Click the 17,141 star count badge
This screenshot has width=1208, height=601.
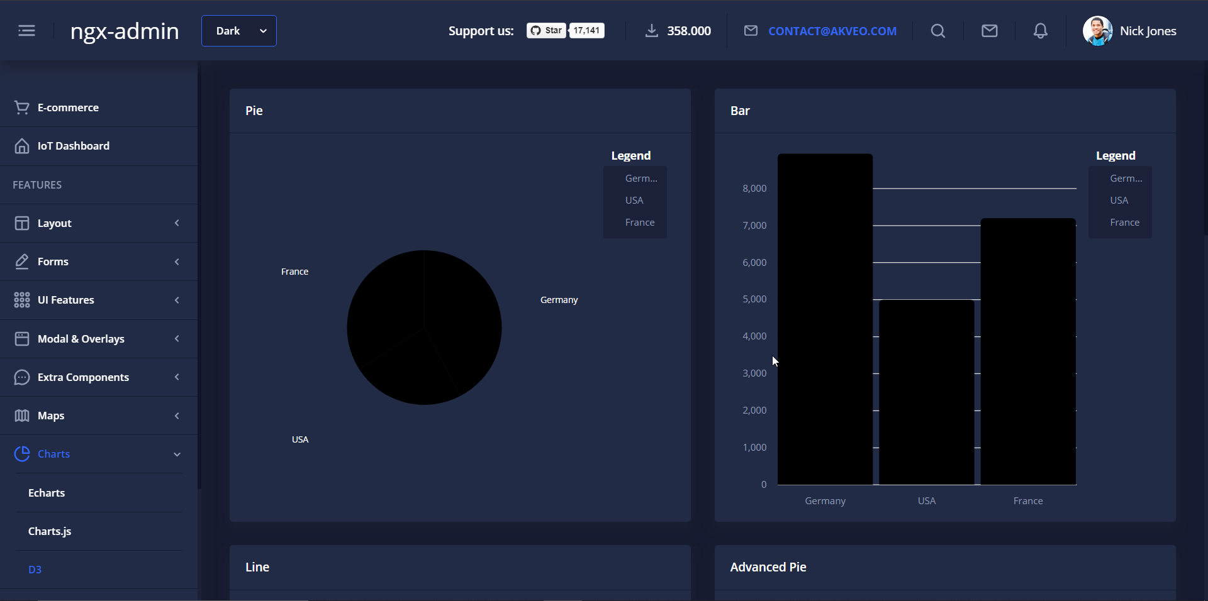(x=586, y=30)
